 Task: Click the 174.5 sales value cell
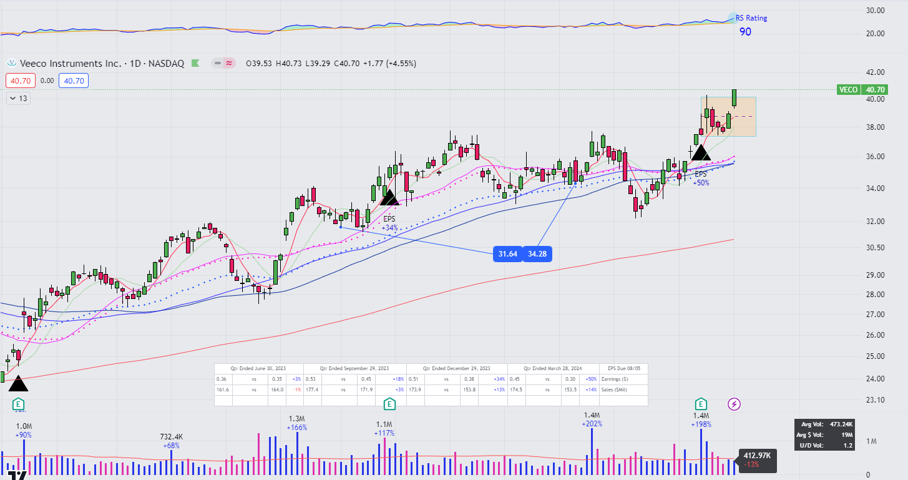[515, 389]
